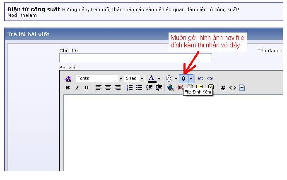
Task: Click the Chủ đề subject input field
Action: pos(135,58)
